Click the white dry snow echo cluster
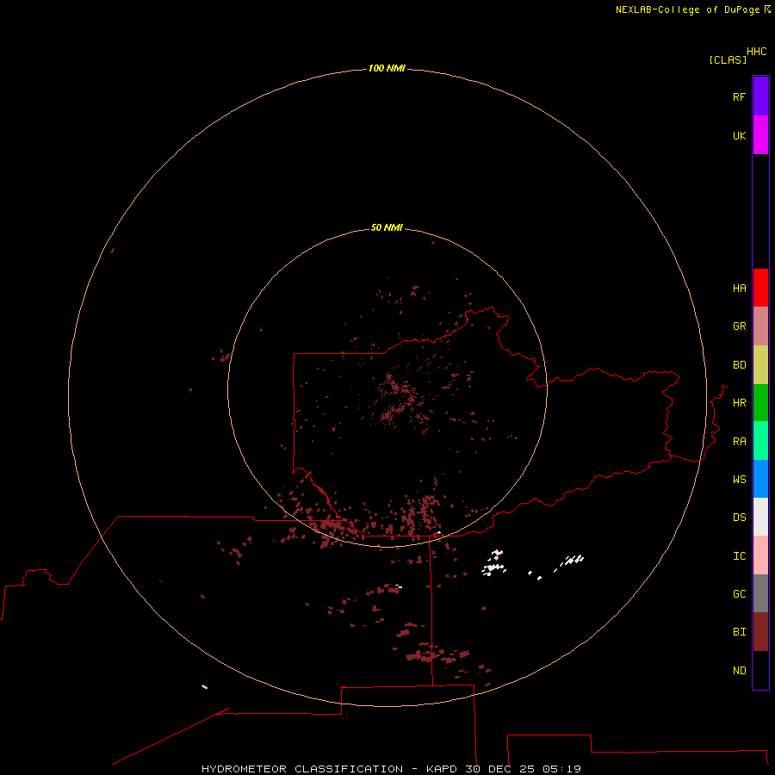Viewport: 775px width, 775px height. click(x=493, y=567)
